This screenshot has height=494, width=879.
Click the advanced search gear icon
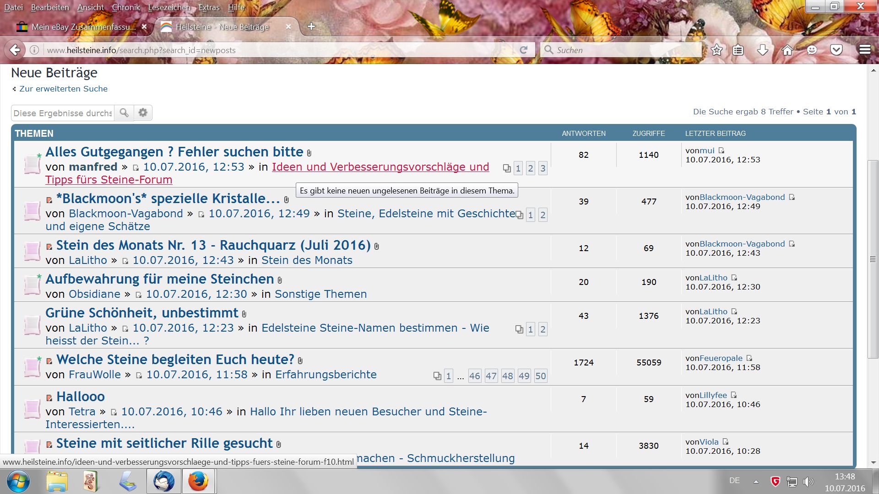tap(143, 113)
